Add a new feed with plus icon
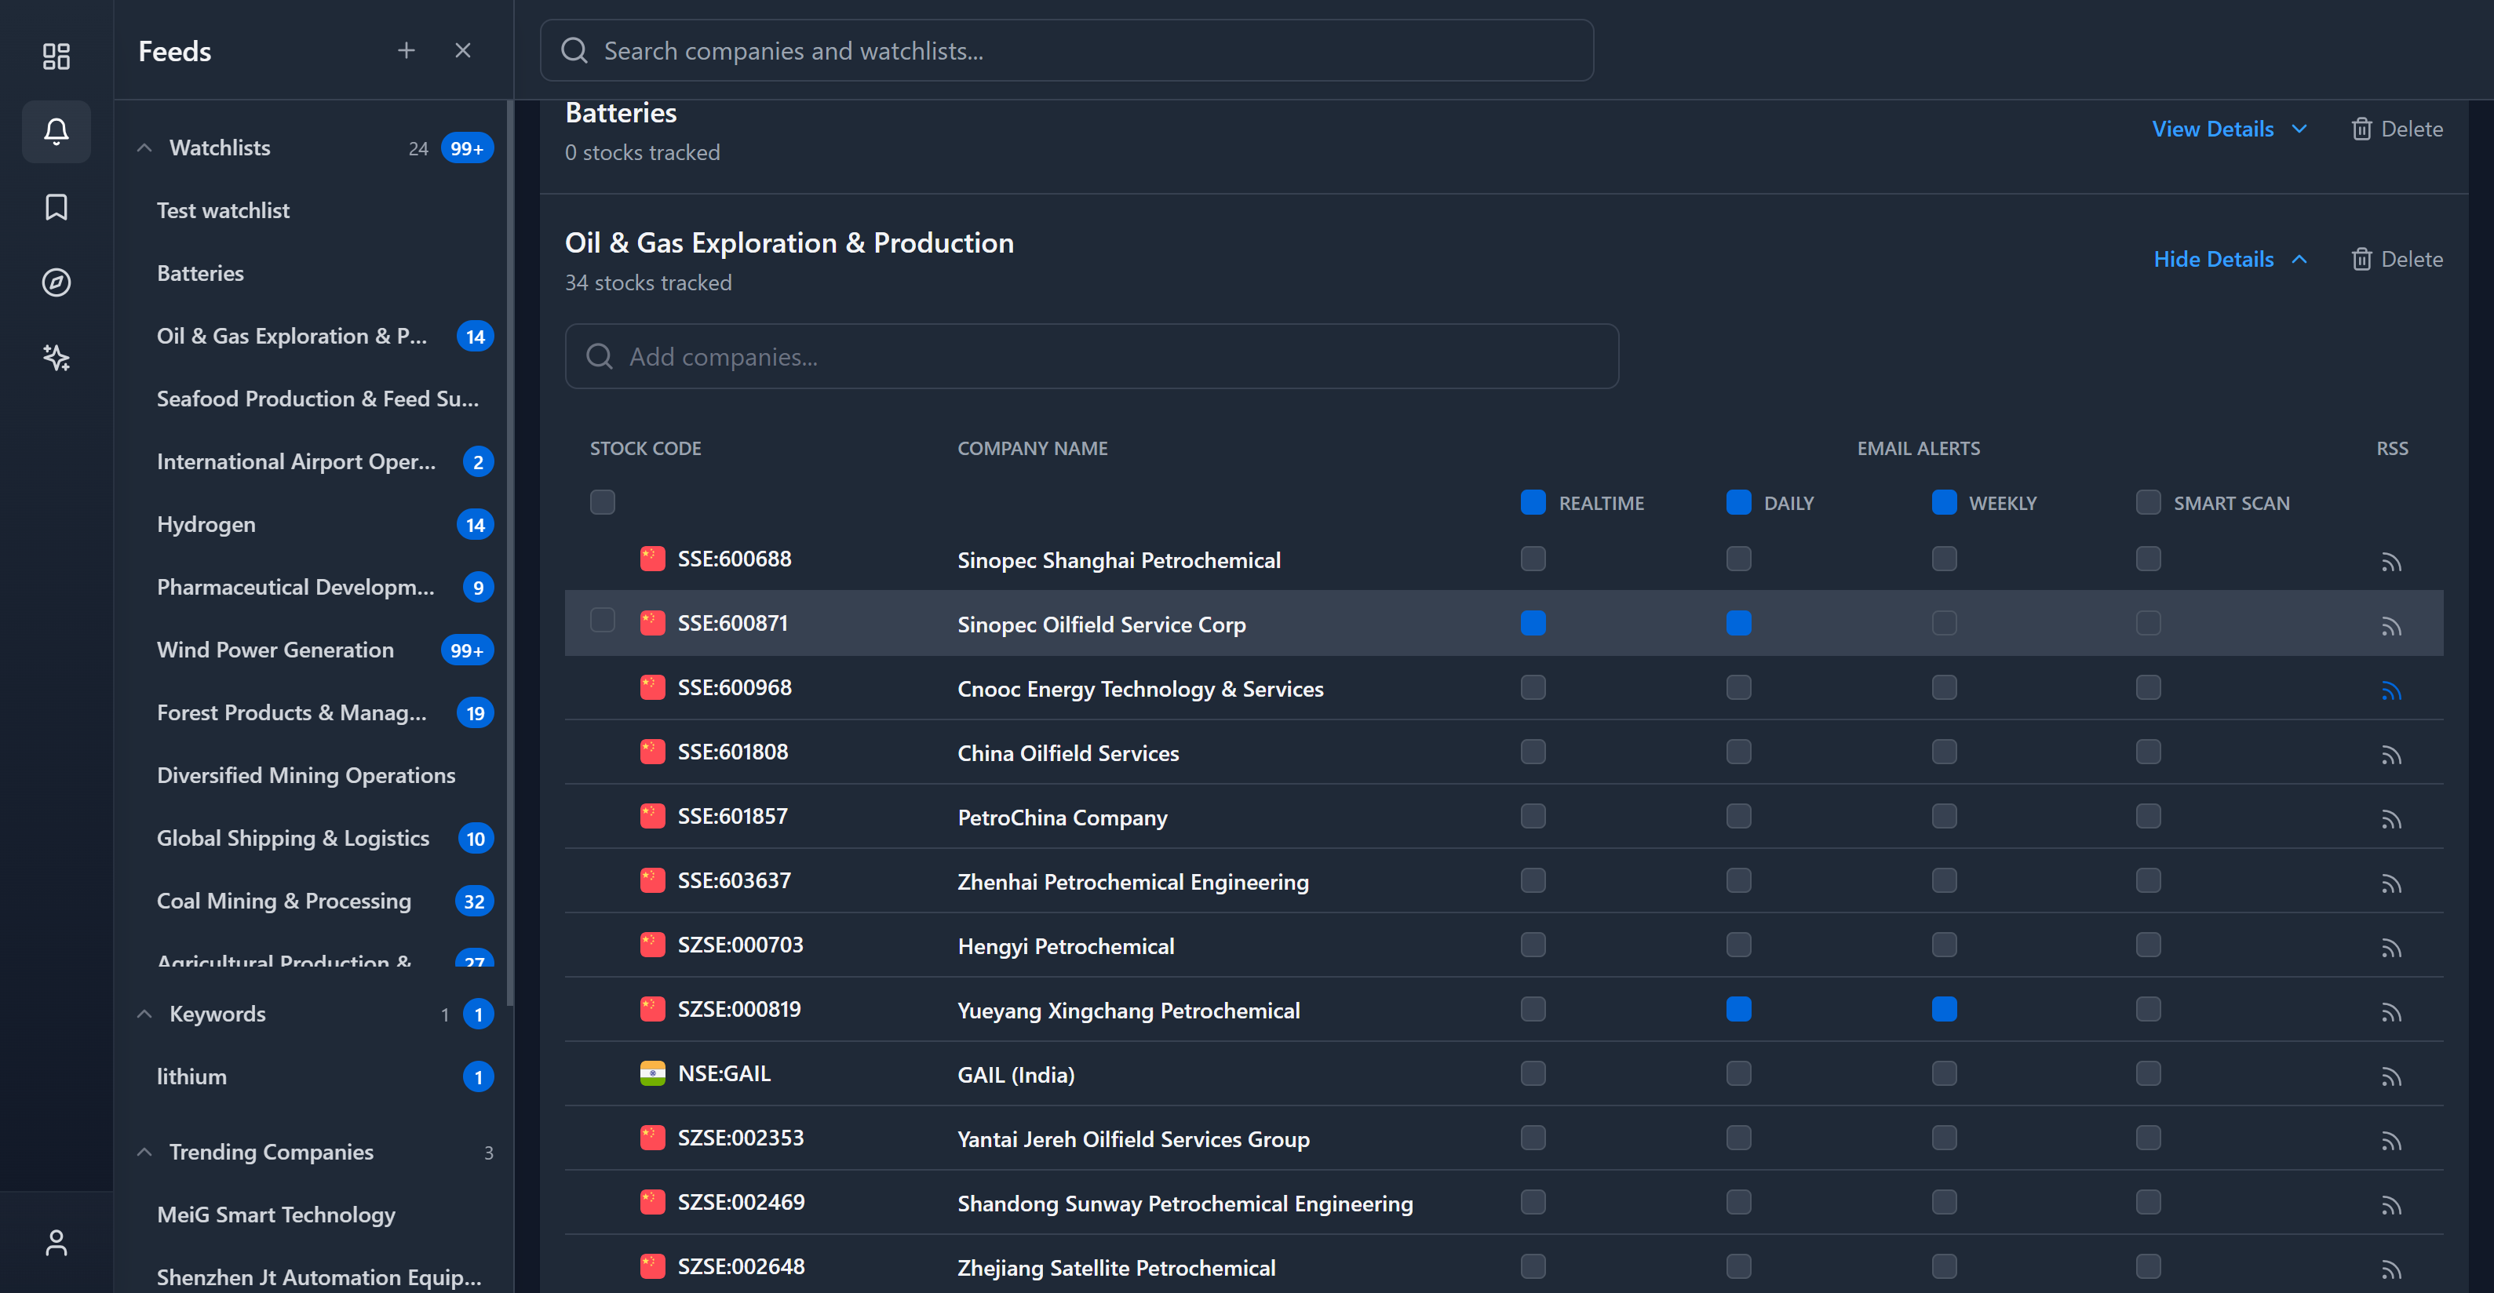 pyautogui.click(x=406, y=50)
